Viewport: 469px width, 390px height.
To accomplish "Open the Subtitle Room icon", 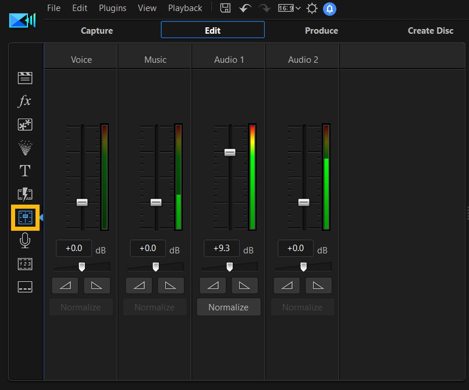I will (25, 287).
